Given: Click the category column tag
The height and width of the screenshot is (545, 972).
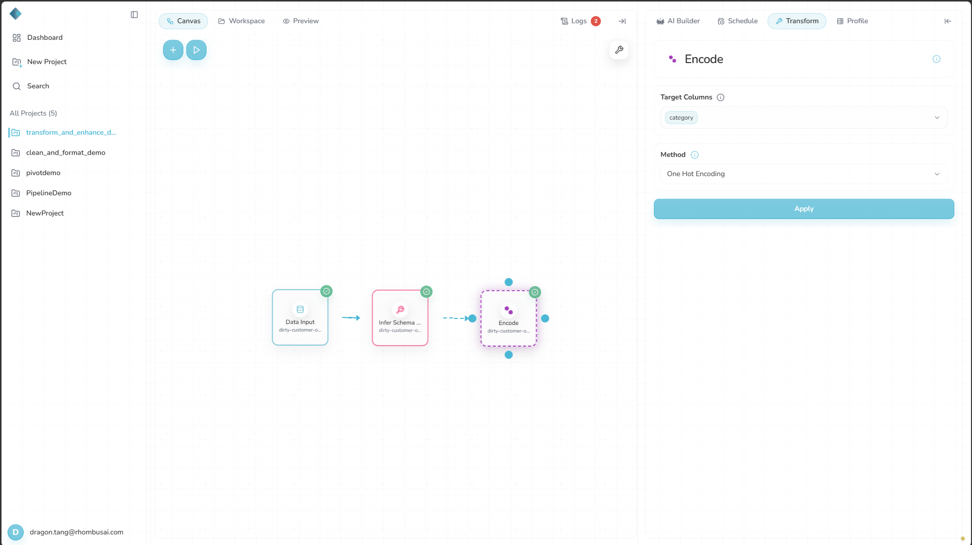Looking at the screenshot, I should coord(681,118).
